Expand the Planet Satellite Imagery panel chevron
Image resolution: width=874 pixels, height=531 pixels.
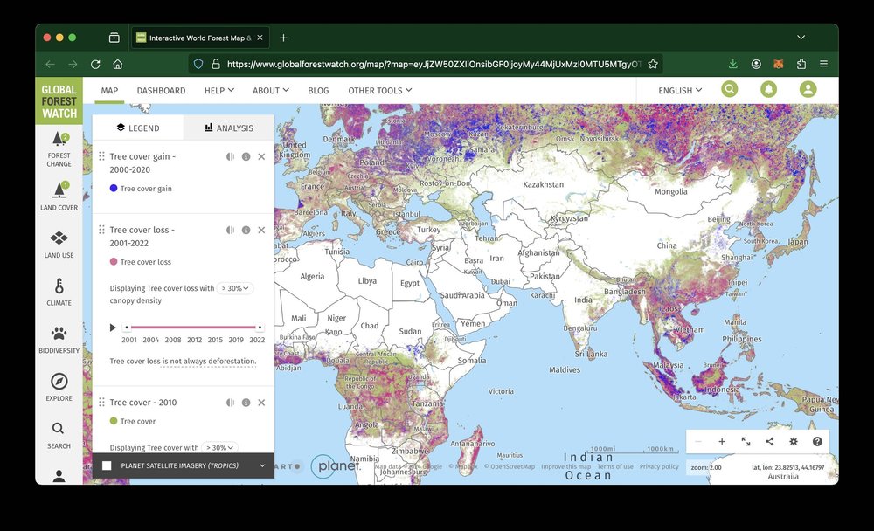pyautogui.click(x=262, y=465)
